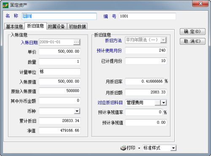Click the 计量单位 field showing 栋
This screenshot has width=211, height=156.
tap(60, 72)
